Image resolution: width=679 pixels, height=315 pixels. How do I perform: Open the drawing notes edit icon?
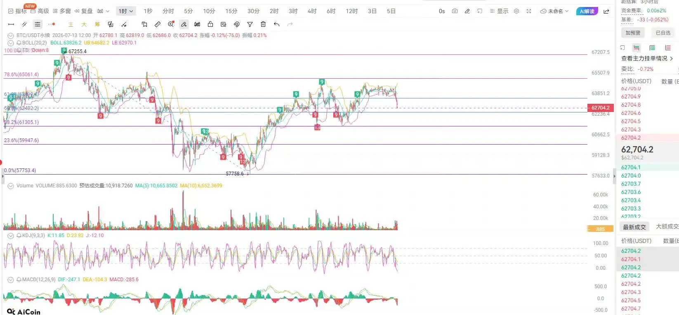(x=224, y=24)
